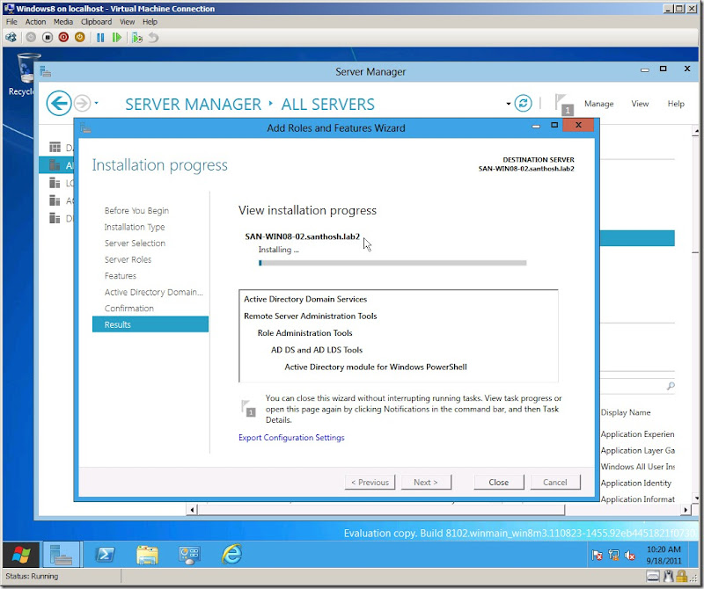This screenshot has height=589, width=704.
Task: Open the VM Connection Help menu
Action: tap(150, 21)
